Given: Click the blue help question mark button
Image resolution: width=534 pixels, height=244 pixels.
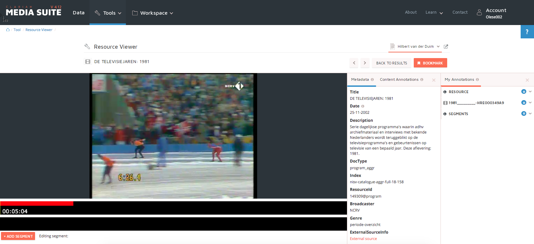Looking at the screenshot, I should pyautogui.click(x=527, y=32).
